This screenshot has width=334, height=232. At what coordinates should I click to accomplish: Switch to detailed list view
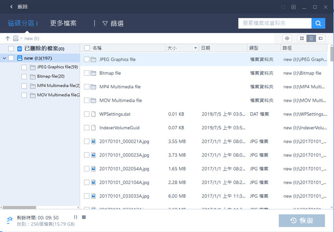311,38
